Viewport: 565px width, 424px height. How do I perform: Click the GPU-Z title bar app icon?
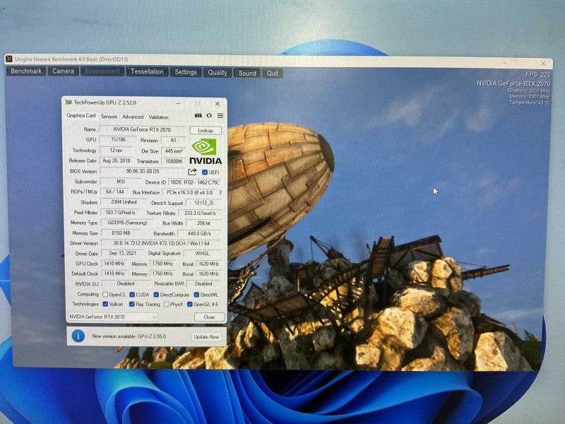[x=68, y=102]
